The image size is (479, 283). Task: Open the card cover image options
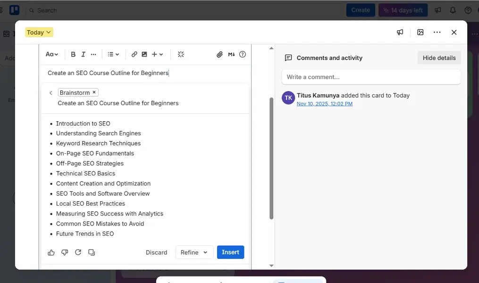point(420,32)
